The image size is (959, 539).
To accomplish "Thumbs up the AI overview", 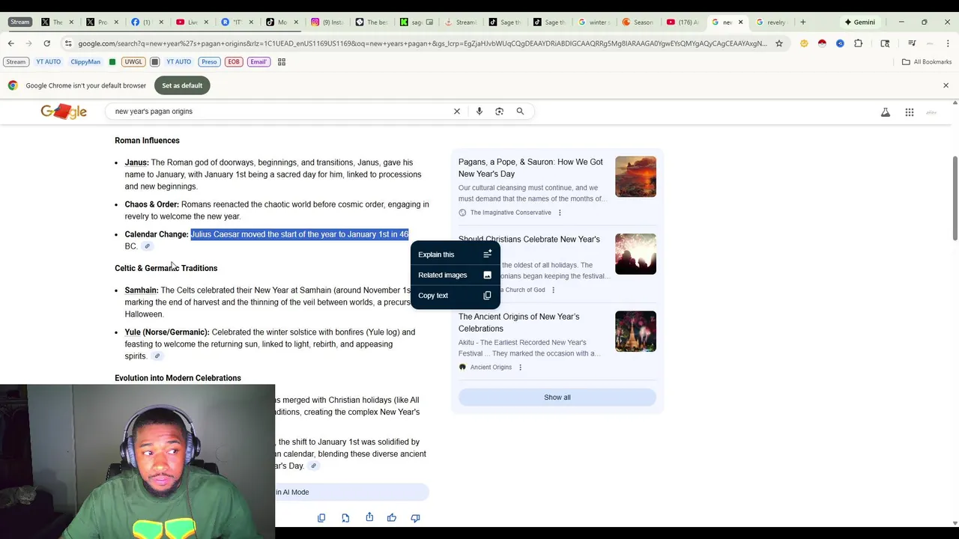I will point(392,518).
